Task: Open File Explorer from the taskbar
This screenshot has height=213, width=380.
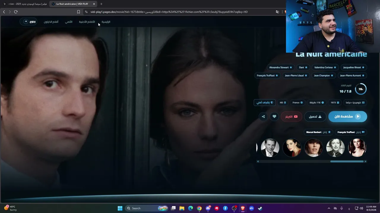Action: pyautogui.click(x=182, y=208)
